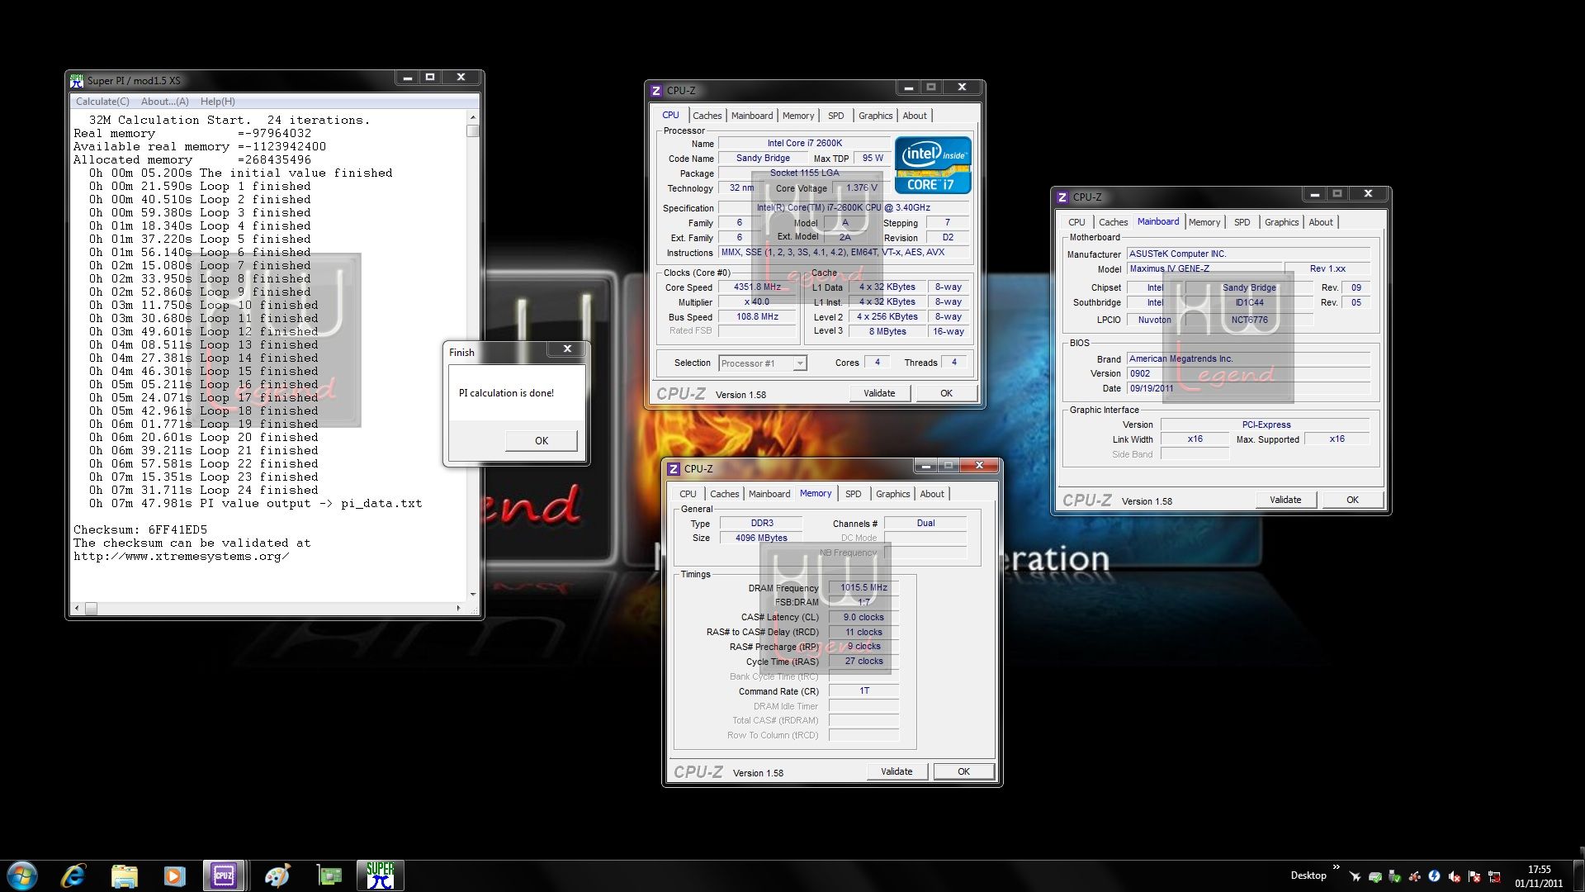Click the BIOS date 09/19/2011 field
Image resolution: width=1585 pixels, height=892 pixels.
pyautogui.click(x=1248, y=389)
